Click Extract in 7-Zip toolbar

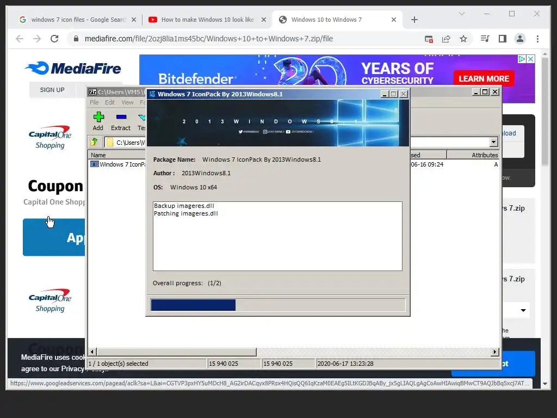point(121,121)
